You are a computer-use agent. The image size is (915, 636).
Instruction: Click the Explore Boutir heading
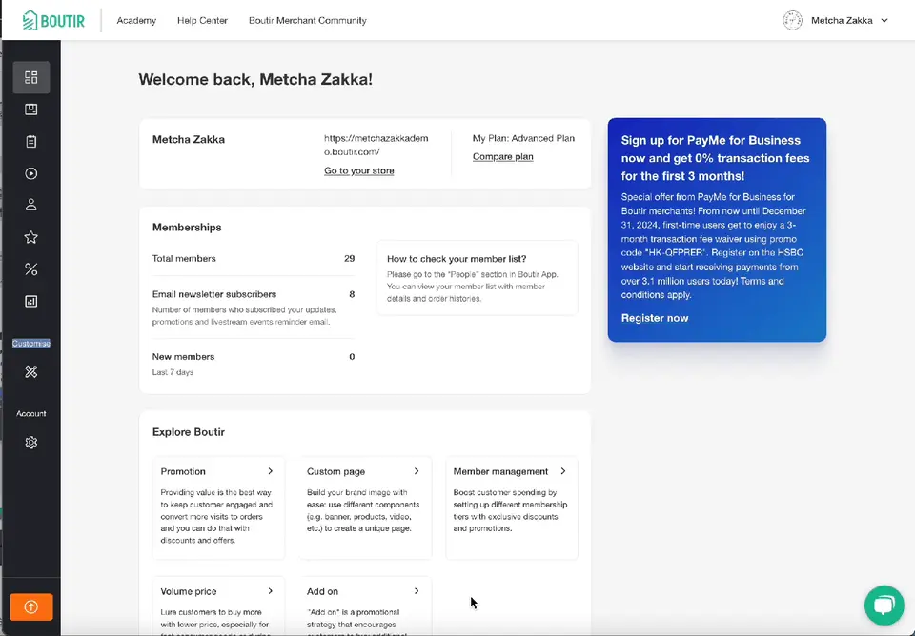pos(189,432)
